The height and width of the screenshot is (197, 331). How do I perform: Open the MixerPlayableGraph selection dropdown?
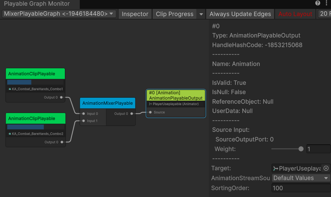59,14
